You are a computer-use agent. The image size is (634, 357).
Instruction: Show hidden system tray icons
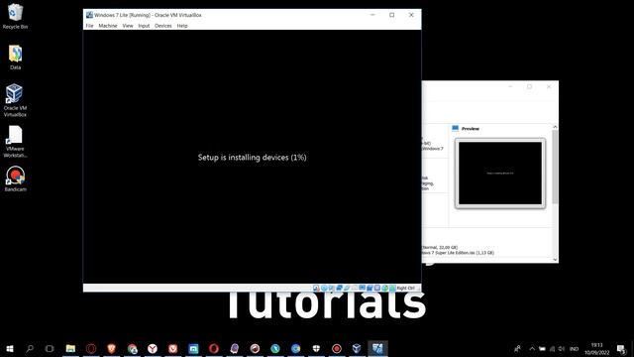(532, 349)
